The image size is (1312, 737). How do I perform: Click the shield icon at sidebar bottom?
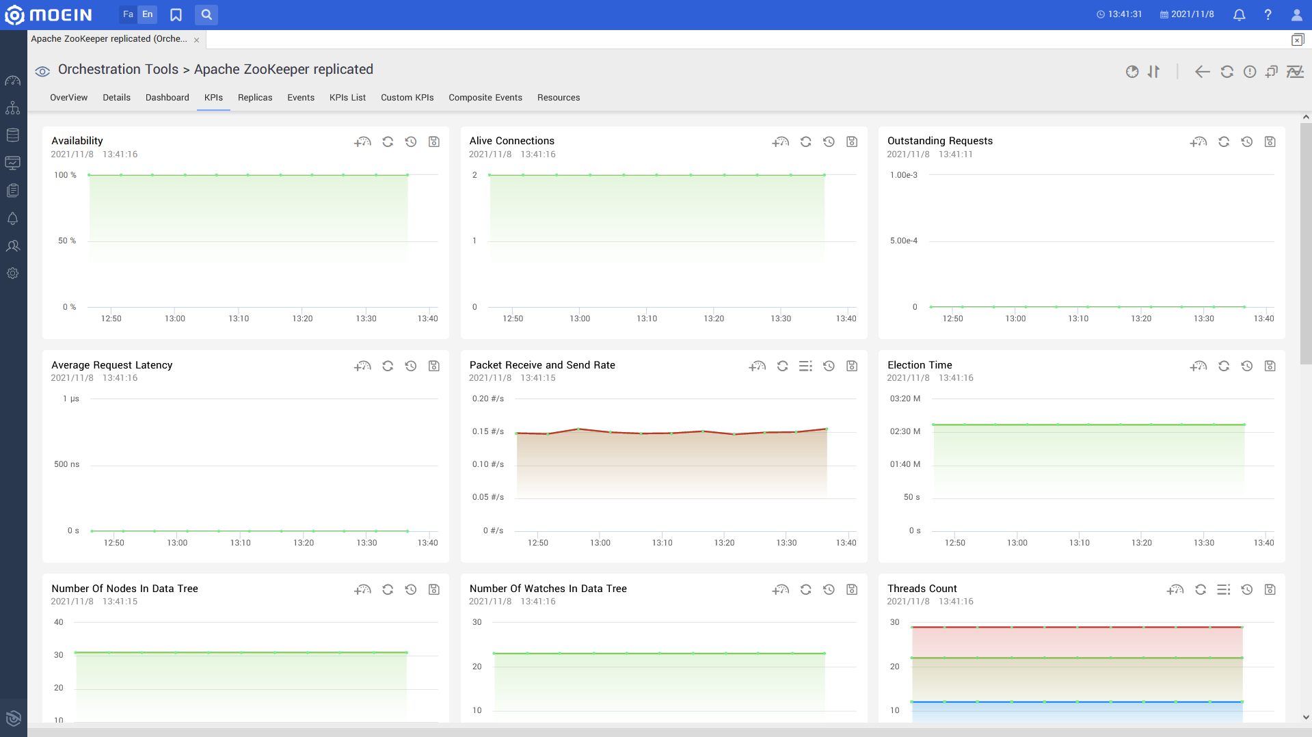click(14, 718)
